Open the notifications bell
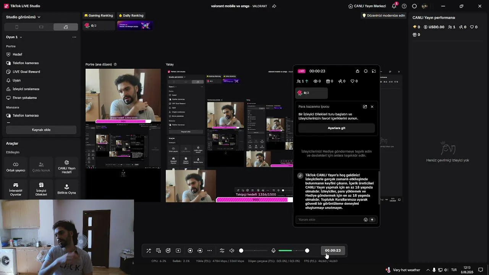Image resolution: width=489 pixels, height=275 pixels. [x=394, y=6]
